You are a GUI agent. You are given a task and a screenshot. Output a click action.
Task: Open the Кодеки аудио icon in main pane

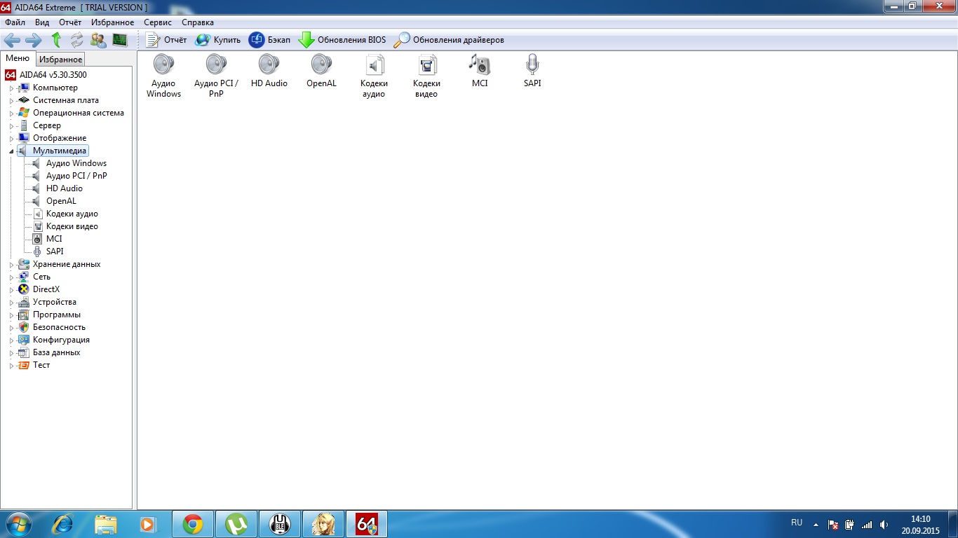pos(374,76)
